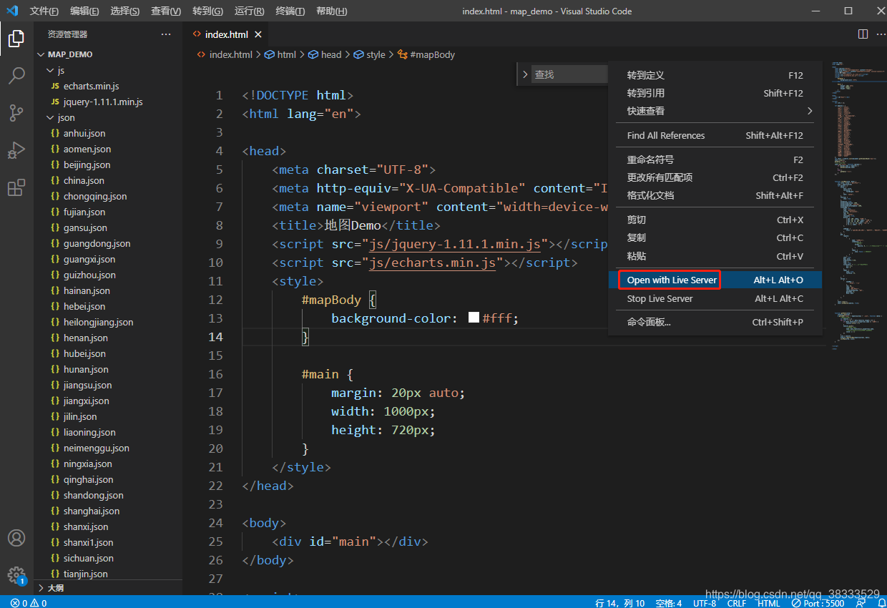Open the 转到(G) menu
The height and width of the screenshot is (608, 887).
point(208,11)
